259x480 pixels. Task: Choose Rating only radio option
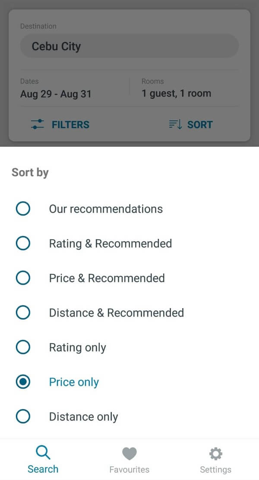pos(23,347)
